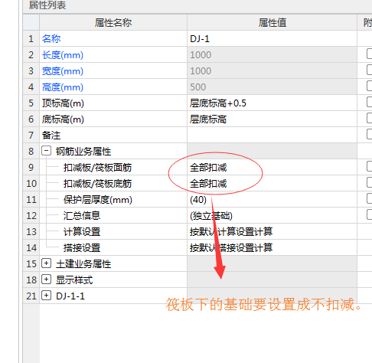
Task: Tick the checkbox in the 宽度(mm) row
Action: (369, 70)
